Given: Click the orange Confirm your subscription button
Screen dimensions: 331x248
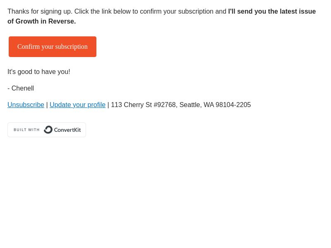Looking at the screenshot, I should tap(53, 47).
